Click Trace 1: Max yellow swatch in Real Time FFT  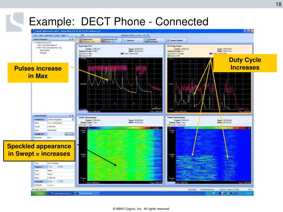[80, 54]
